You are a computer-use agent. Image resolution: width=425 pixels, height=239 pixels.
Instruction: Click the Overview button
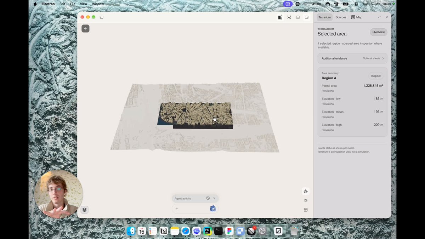coord(379,32)
